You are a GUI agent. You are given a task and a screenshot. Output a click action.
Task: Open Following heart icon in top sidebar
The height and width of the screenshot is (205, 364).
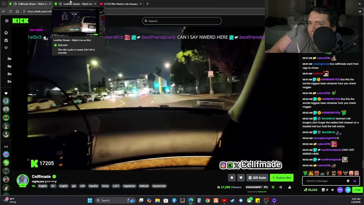click(6, 48)
